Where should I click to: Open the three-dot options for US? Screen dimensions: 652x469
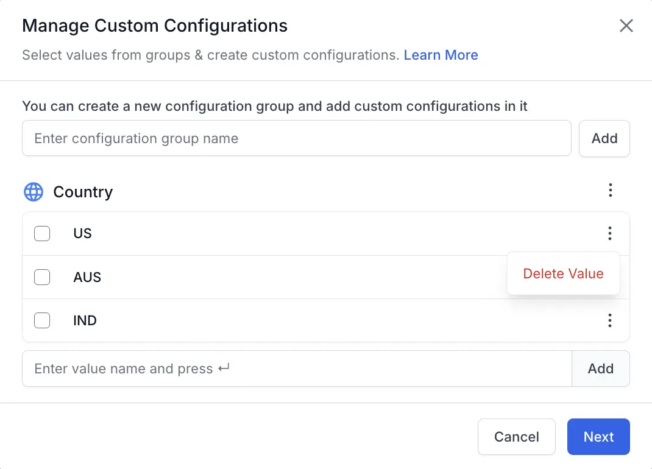pyautogui.click(x=610, y=233)
